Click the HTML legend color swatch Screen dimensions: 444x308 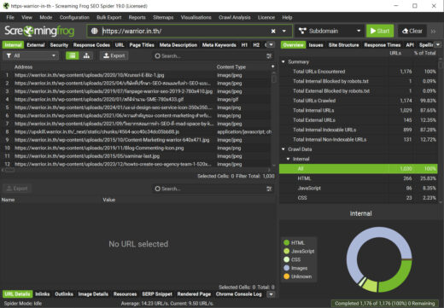point(287,242)
